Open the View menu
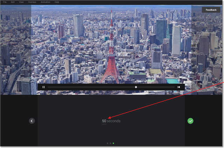Screen dimensions: 224x148 click(21, 2)
